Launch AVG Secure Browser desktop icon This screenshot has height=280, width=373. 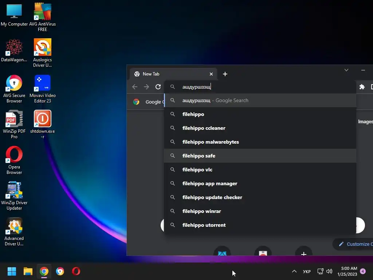point(14,89)
